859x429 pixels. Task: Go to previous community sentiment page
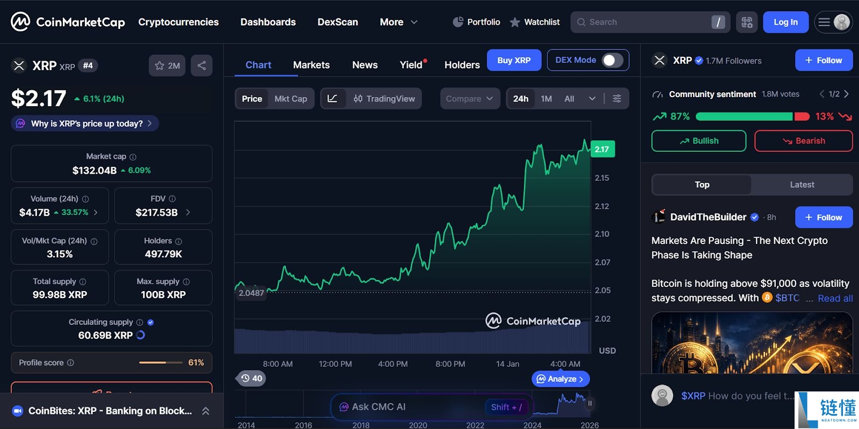click(822, 94)
